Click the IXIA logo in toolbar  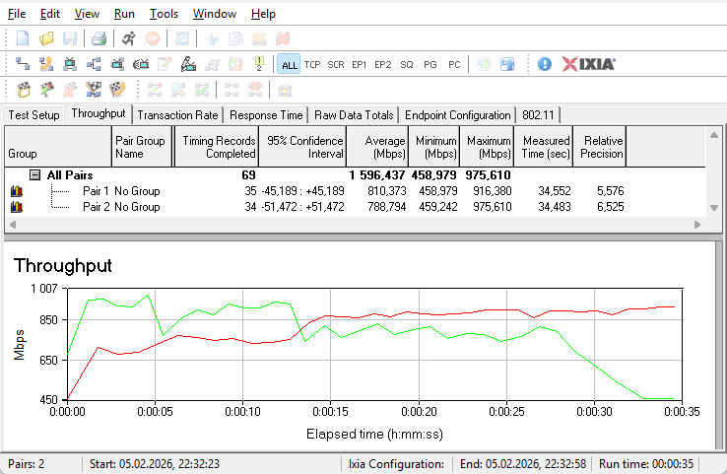tap(589, 64)
